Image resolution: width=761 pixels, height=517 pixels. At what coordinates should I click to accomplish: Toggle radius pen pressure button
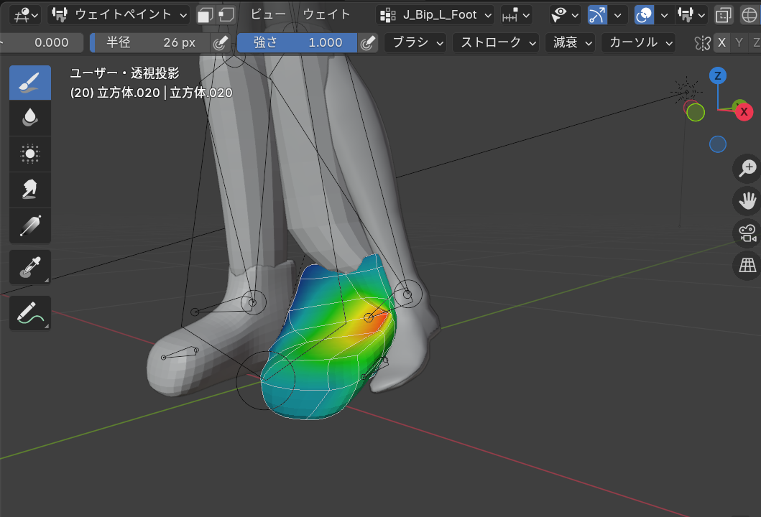coord(221,43)
